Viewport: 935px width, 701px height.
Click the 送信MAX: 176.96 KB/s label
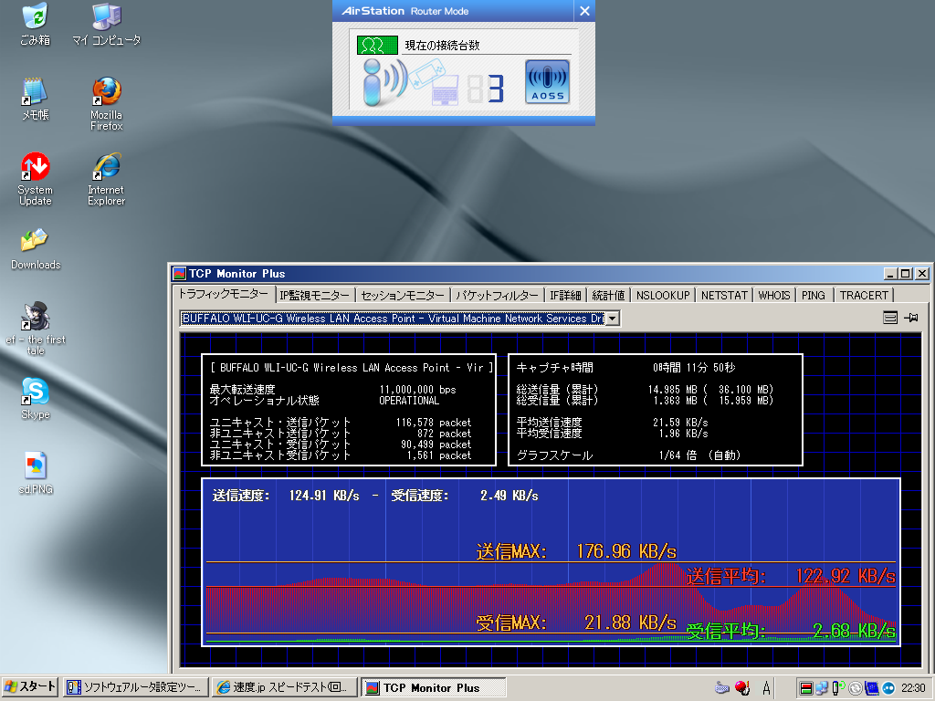point(576,551)
